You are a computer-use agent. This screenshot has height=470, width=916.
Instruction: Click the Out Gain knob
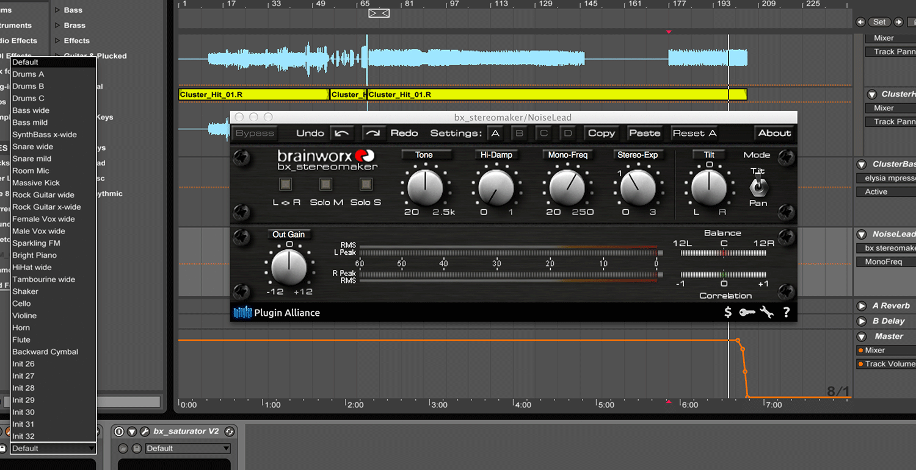(289, 266)
